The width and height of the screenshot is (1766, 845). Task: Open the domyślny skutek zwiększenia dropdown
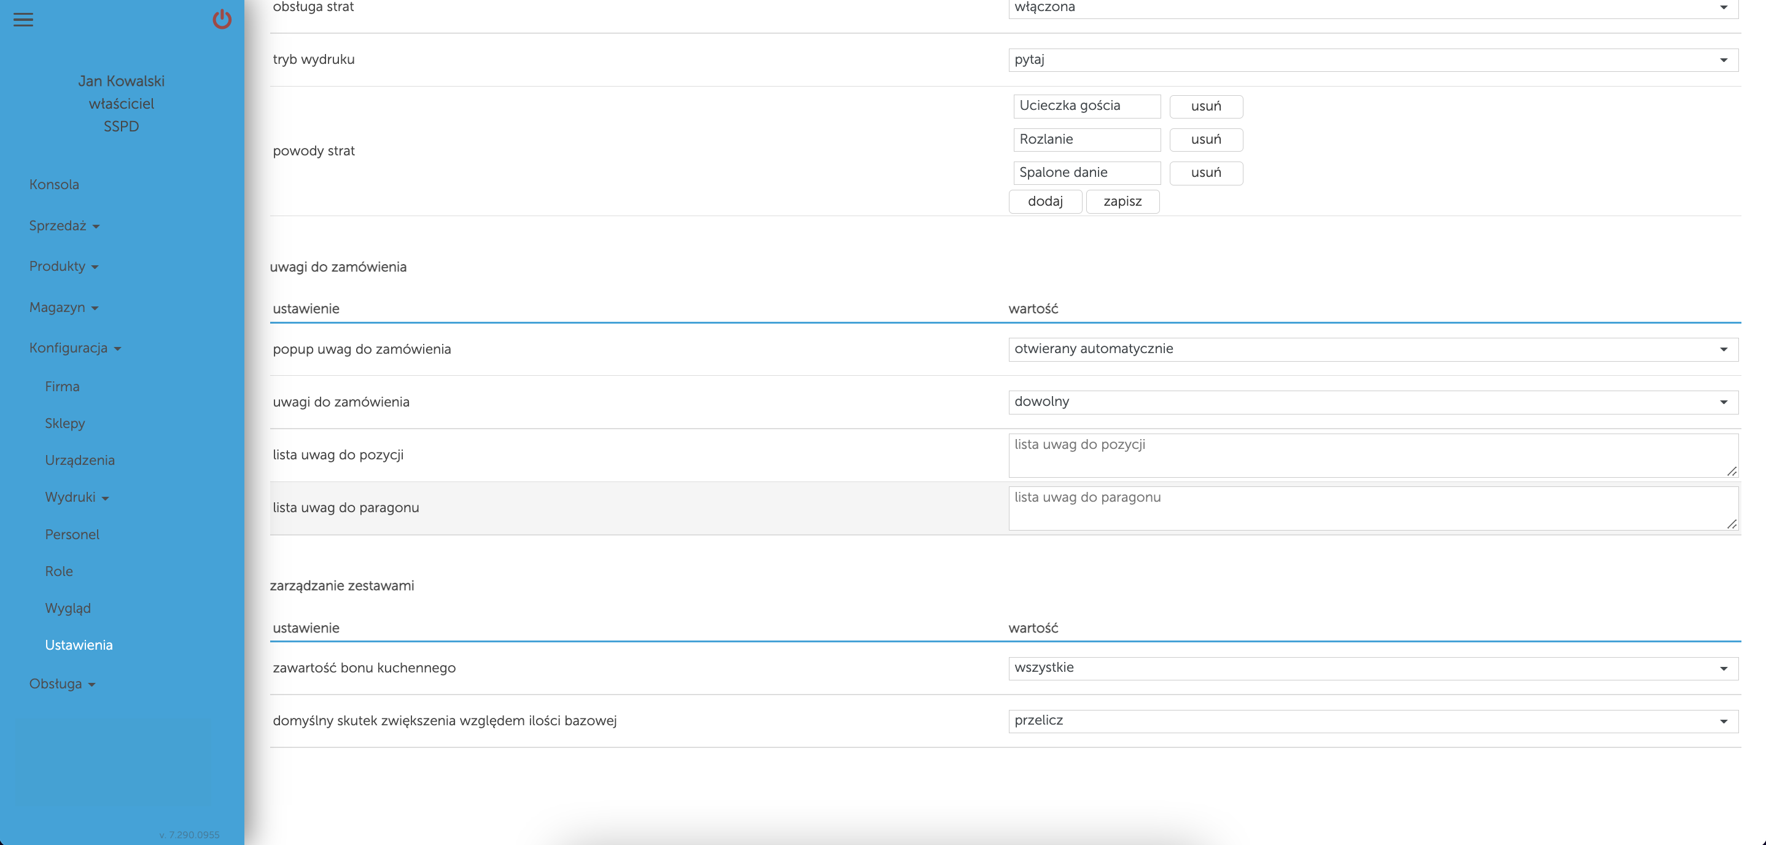(1372, 721)
